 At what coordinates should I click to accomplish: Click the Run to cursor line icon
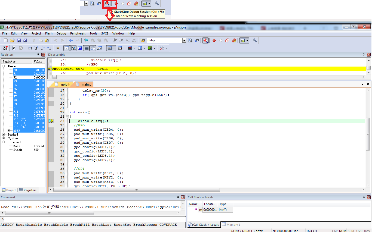[50, 48]
